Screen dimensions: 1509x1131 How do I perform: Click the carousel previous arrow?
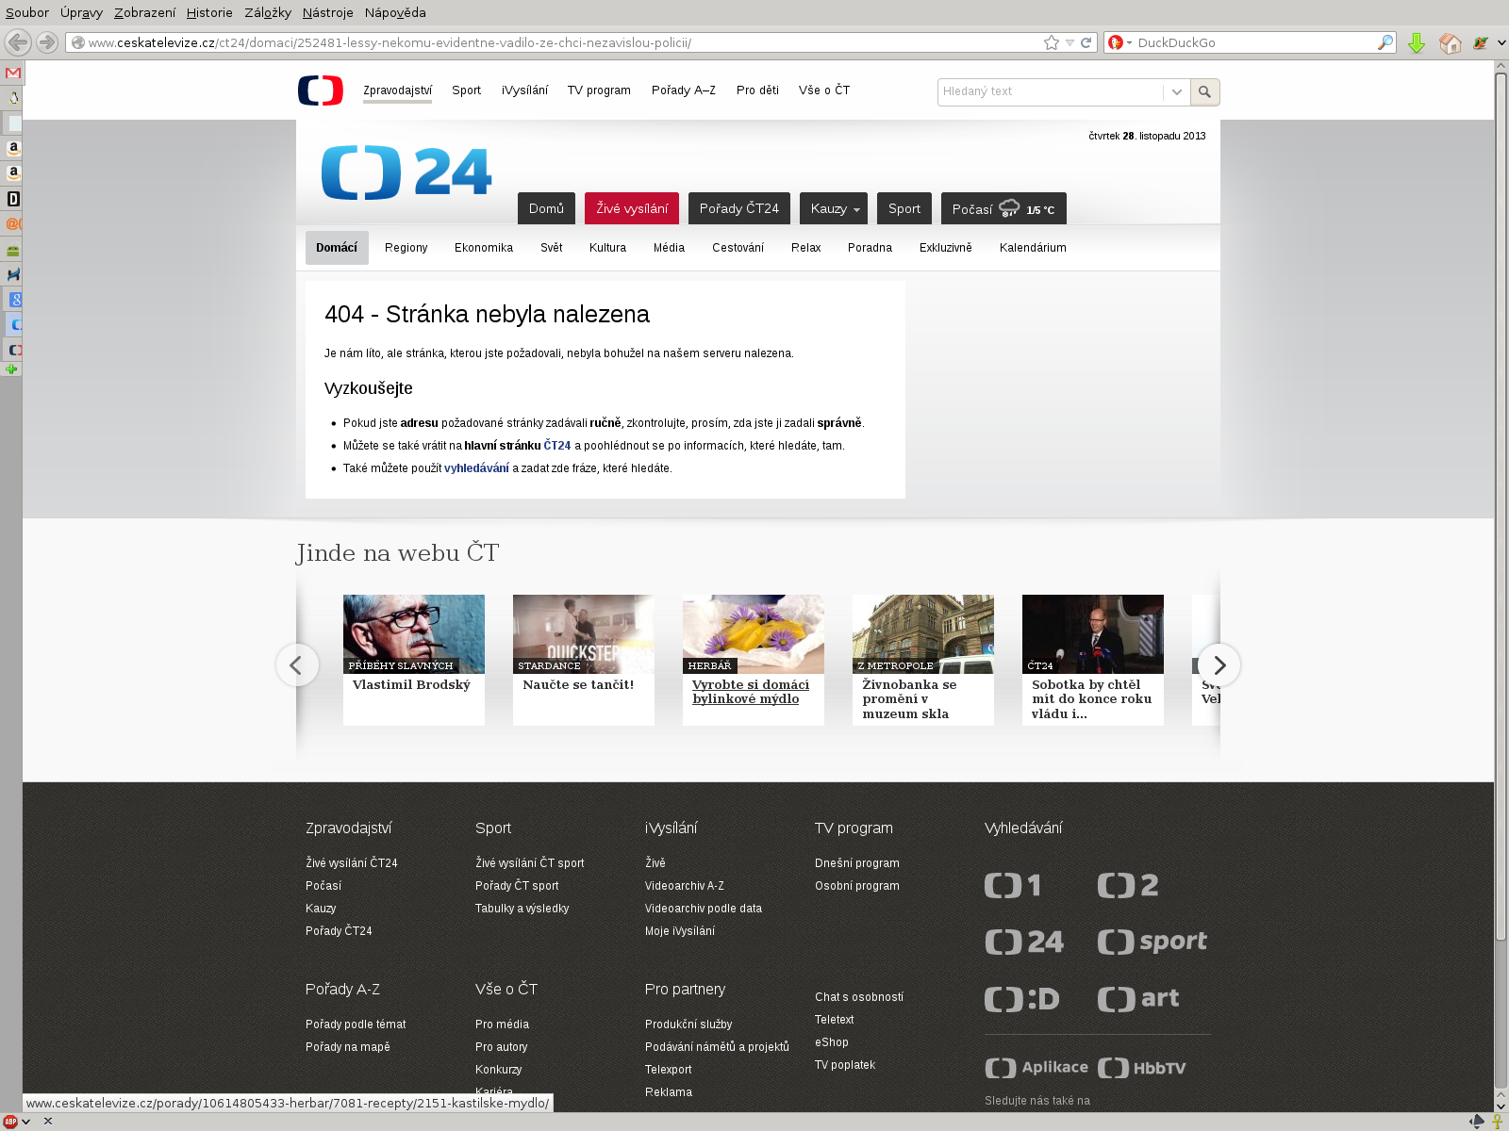296,665
